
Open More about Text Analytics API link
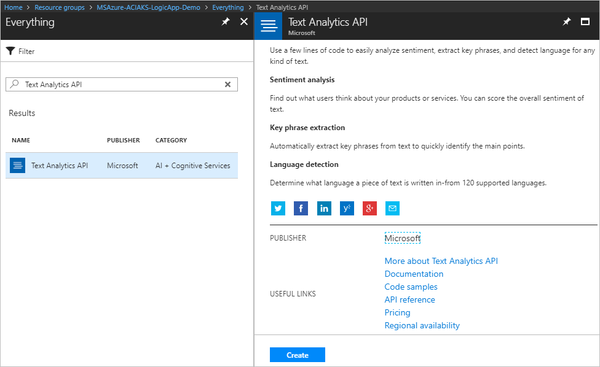pos(441,261)
